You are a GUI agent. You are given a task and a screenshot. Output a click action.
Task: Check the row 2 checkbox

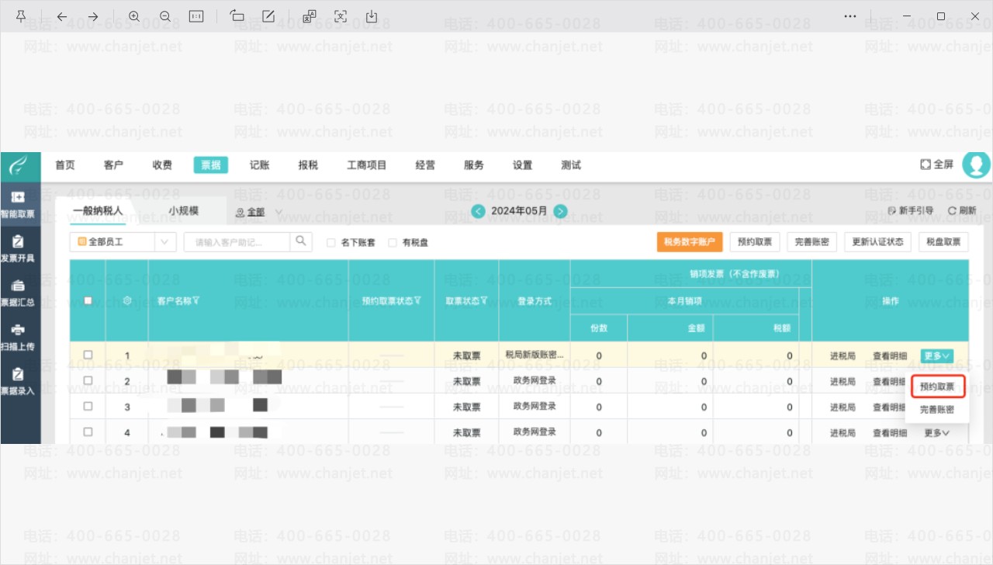(x=88, y=380)
